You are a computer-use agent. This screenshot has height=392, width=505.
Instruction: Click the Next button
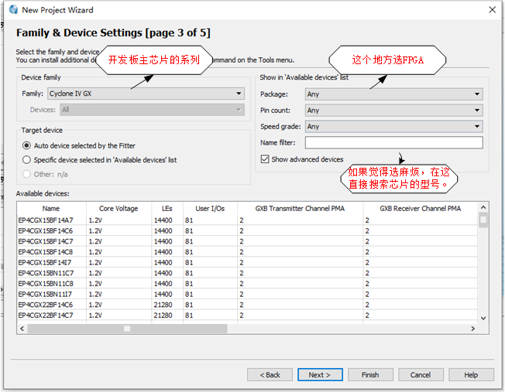(320, 375)
